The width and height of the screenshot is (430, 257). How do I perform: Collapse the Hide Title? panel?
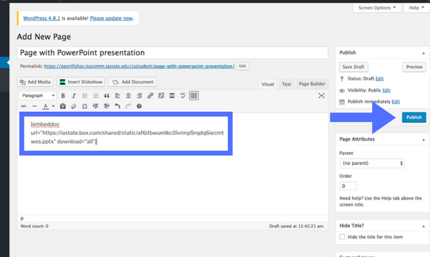coord(424,226)
